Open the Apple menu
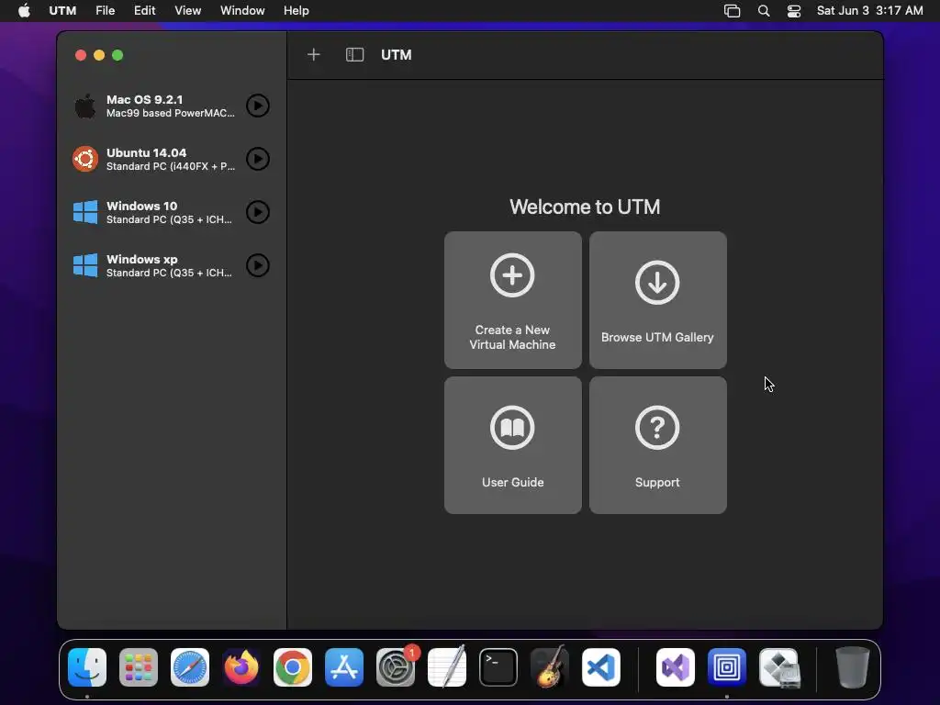The height and width of the screenshot is (705, 940). [24, 11]
